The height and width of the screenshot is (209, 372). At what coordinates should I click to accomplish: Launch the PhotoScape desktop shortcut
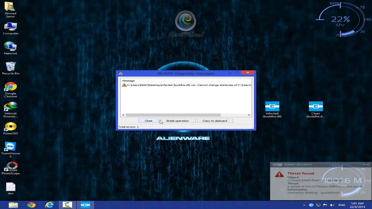(x=10, y=169)
